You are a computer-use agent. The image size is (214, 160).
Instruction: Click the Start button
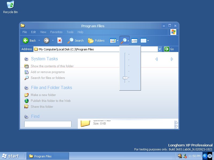pos(10,156)
